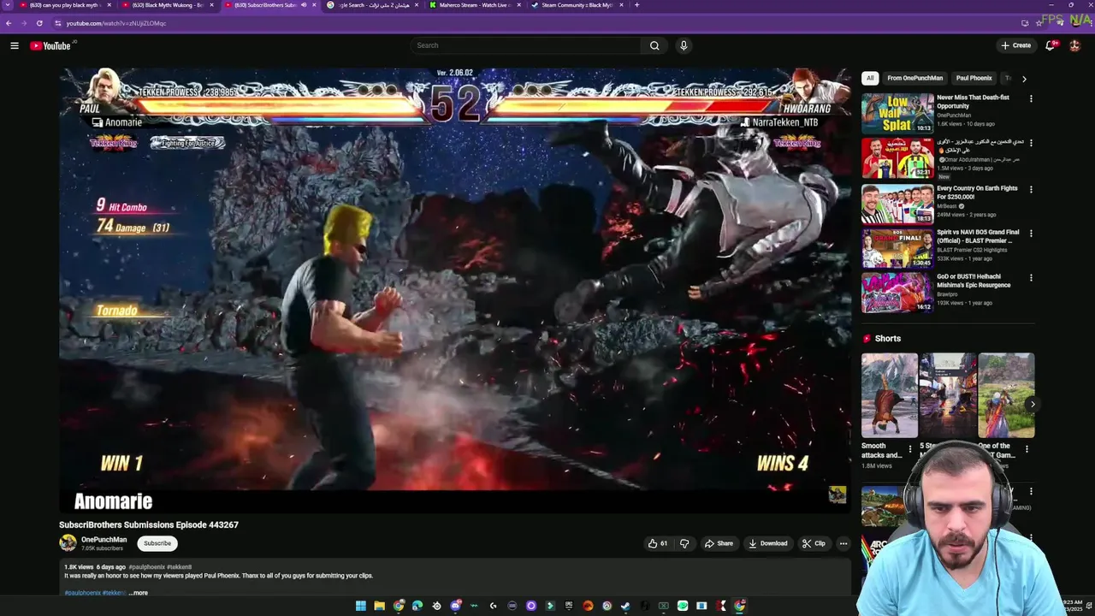This screenshot has width=1095, height=616.
Task: Open options for Smooth attacks Short
Action: tap(910, 448)
